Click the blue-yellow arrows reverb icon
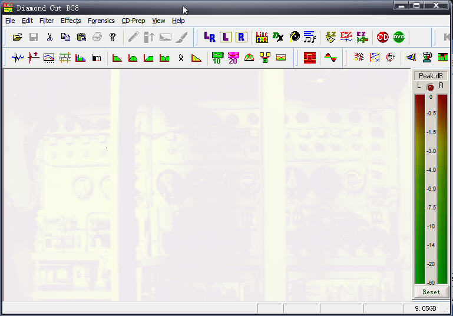This screenshot has height=316, width=453. tap(375, 58)
